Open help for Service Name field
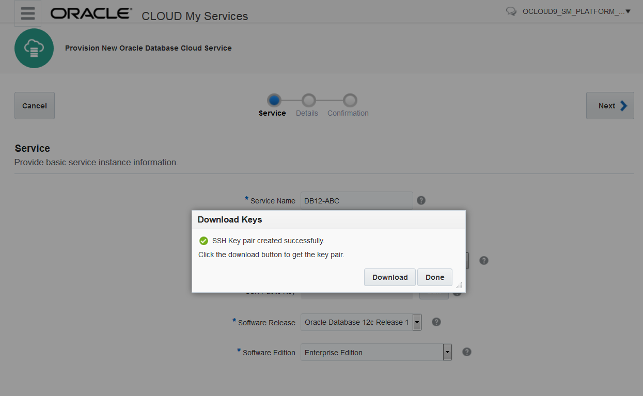The width and height of the screenshot is (643, 396). pos(421,200)
